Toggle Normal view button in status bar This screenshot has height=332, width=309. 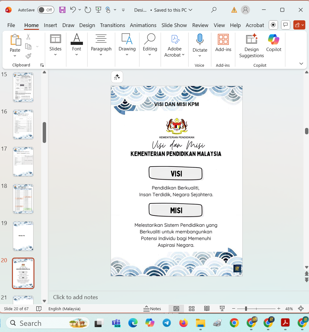pos(176,309)
